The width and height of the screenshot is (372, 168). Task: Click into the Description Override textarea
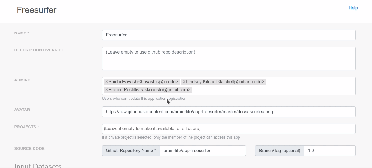click(x=229, y=58)
